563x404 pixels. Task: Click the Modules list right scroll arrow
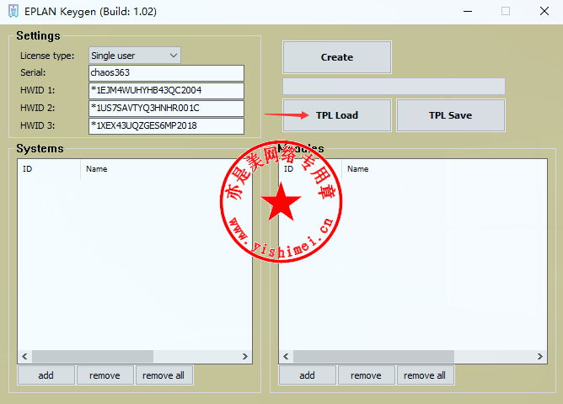pos(540,356)
